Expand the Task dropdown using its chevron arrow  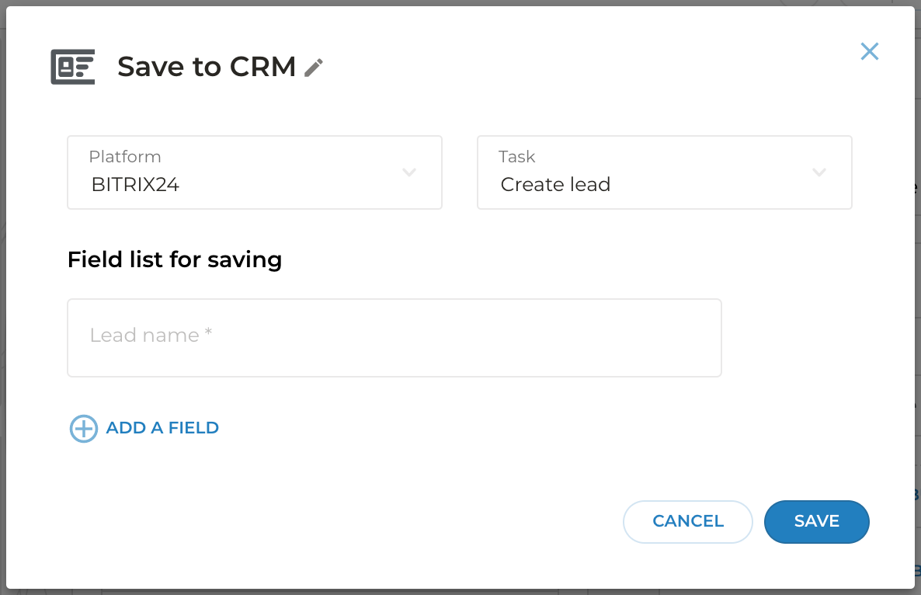coord(818,172)
